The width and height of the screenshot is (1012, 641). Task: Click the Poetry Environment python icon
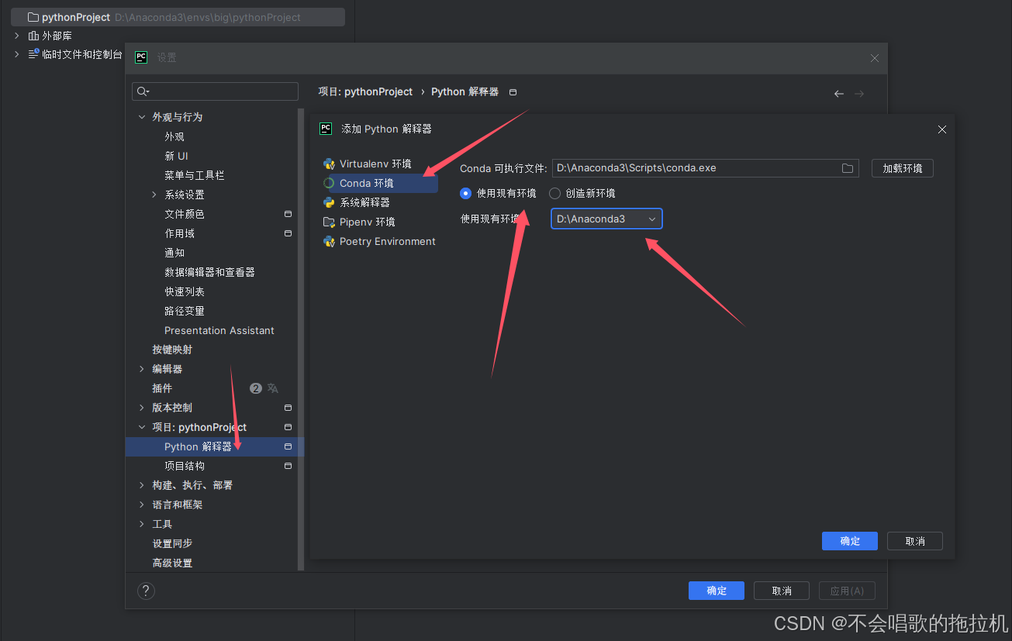click(x=329, y=241)
